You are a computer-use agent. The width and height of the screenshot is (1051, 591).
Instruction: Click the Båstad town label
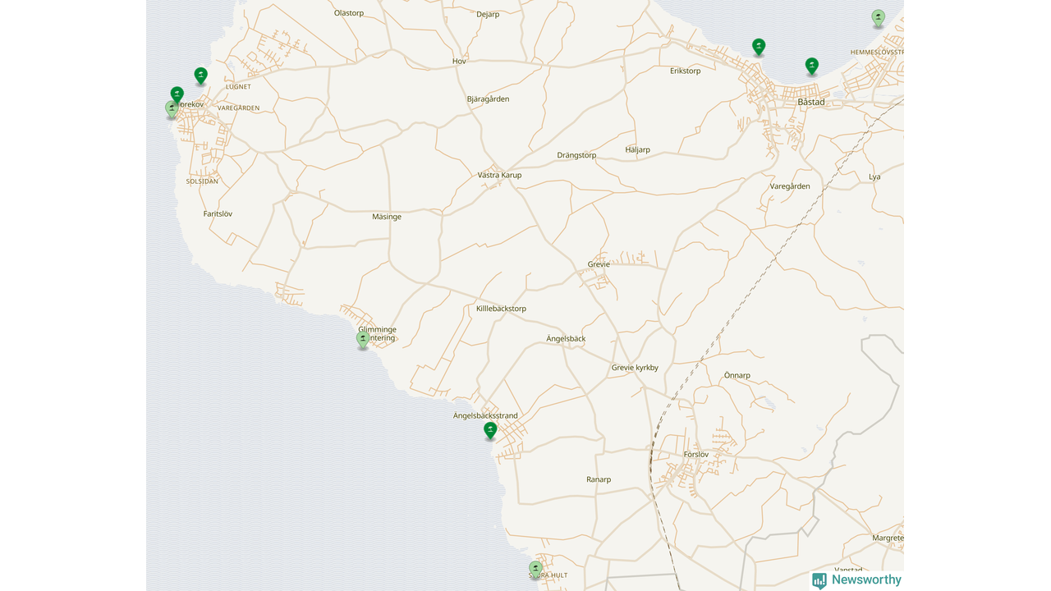point(811,102)
